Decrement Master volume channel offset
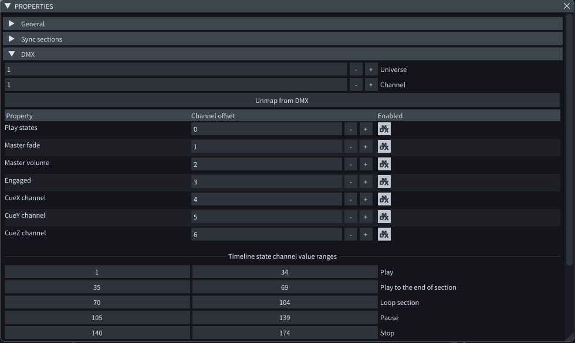Image resolution: width=575 pixels, height=343 pixels. pos(350,164)
